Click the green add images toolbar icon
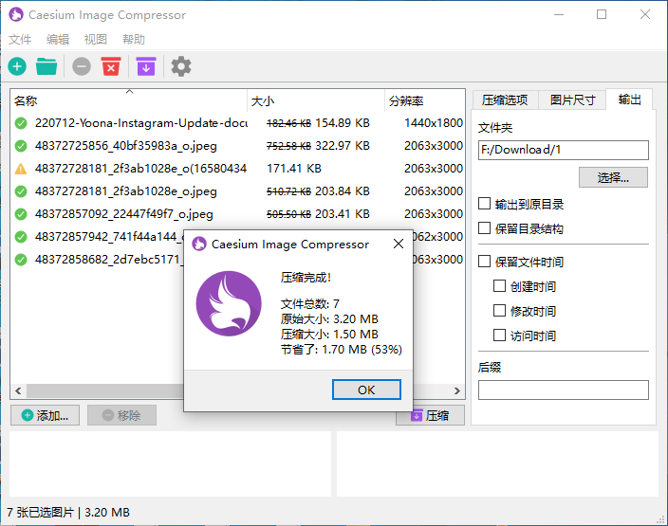Screen dimensions: 668x526 tap(17, 66)
